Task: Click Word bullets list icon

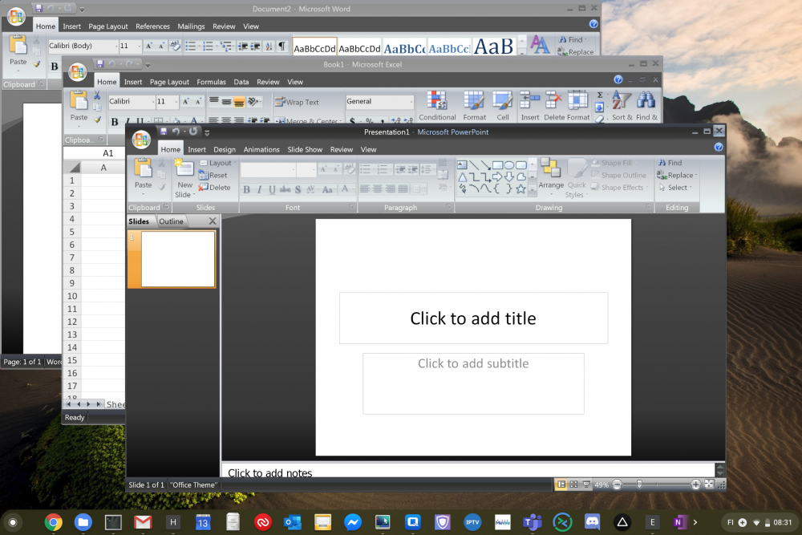Action: (x=190, y=46)
